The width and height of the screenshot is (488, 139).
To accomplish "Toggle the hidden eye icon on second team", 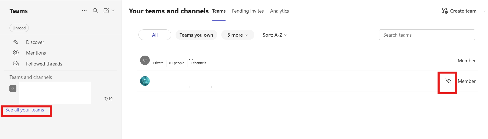I will pos(448,81).
